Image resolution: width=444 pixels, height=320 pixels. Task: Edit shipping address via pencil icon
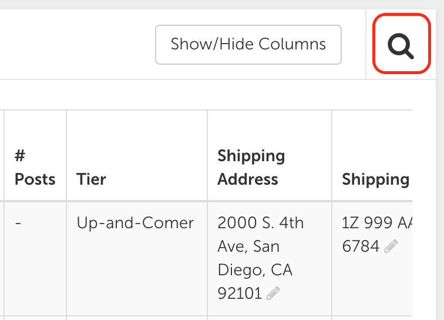click(x=273, y=293)
